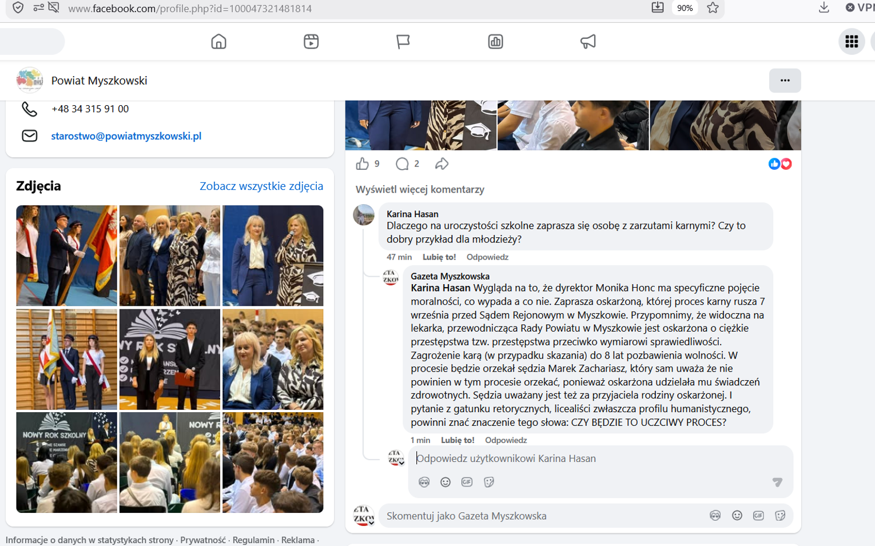The image size is (875, 546).
Task: Open the Pages flag icon
Action: (403, 42)
